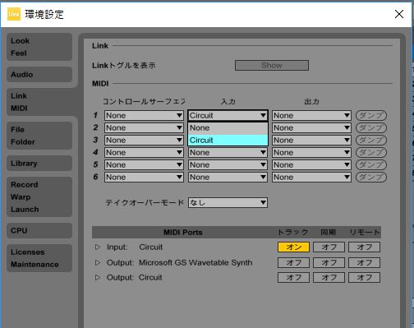Open the Record Warp Launch tab
414x328 pixels.
click(x=39, y=196)
